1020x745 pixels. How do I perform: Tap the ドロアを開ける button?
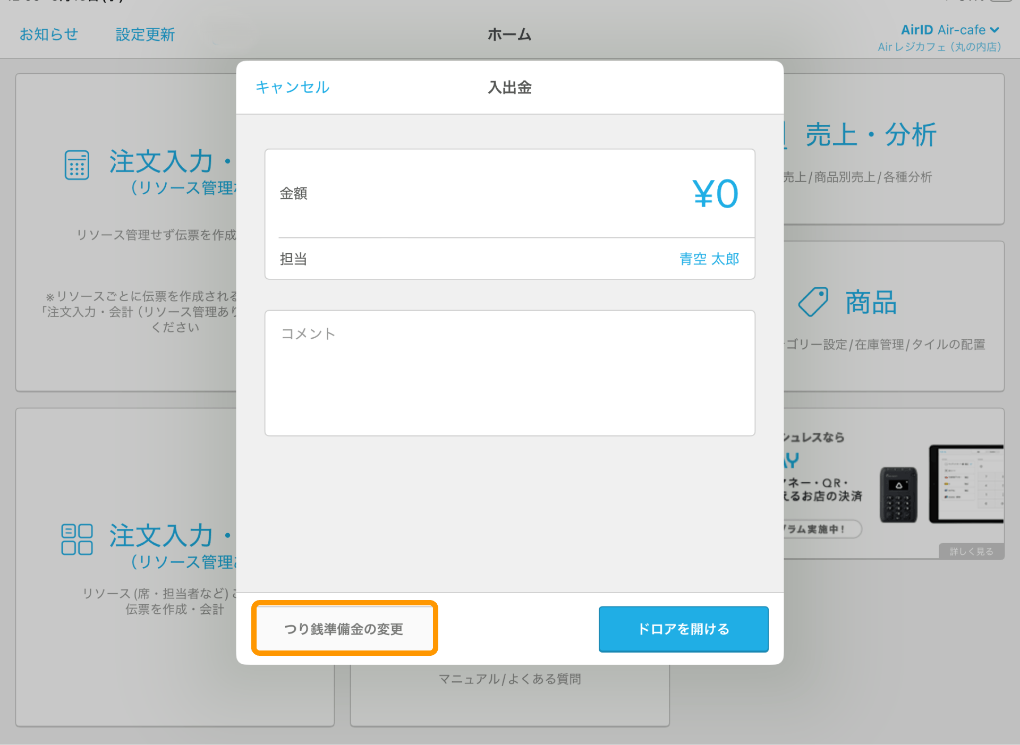[683, 629]
